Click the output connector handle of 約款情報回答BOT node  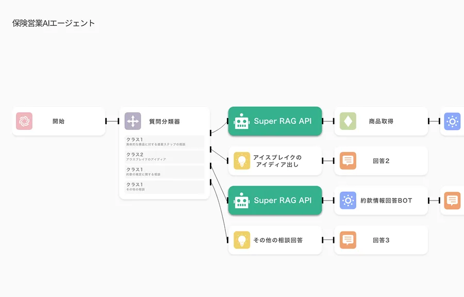pyautogui.click(x=428, y=201)
